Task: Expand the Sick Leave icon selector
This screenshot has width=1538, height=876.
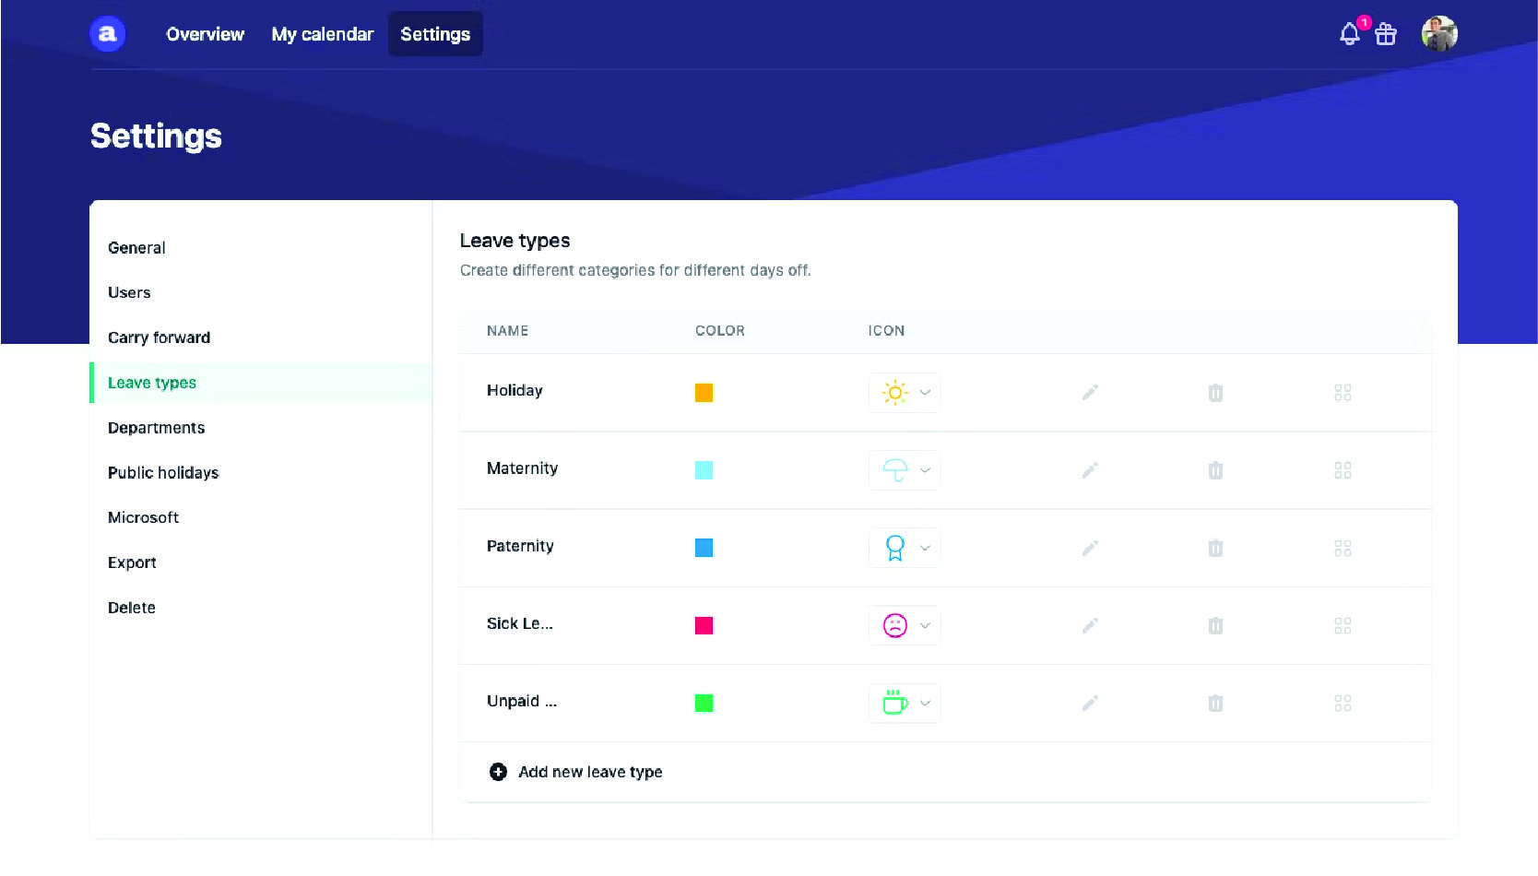Action: point(926,625)
